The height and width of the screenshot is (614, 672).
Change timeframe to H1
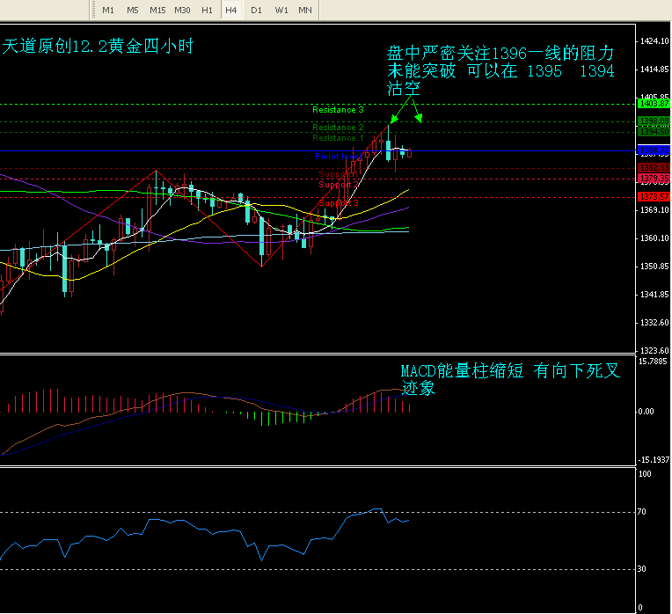pyautogui.click(x=207, y=10)
